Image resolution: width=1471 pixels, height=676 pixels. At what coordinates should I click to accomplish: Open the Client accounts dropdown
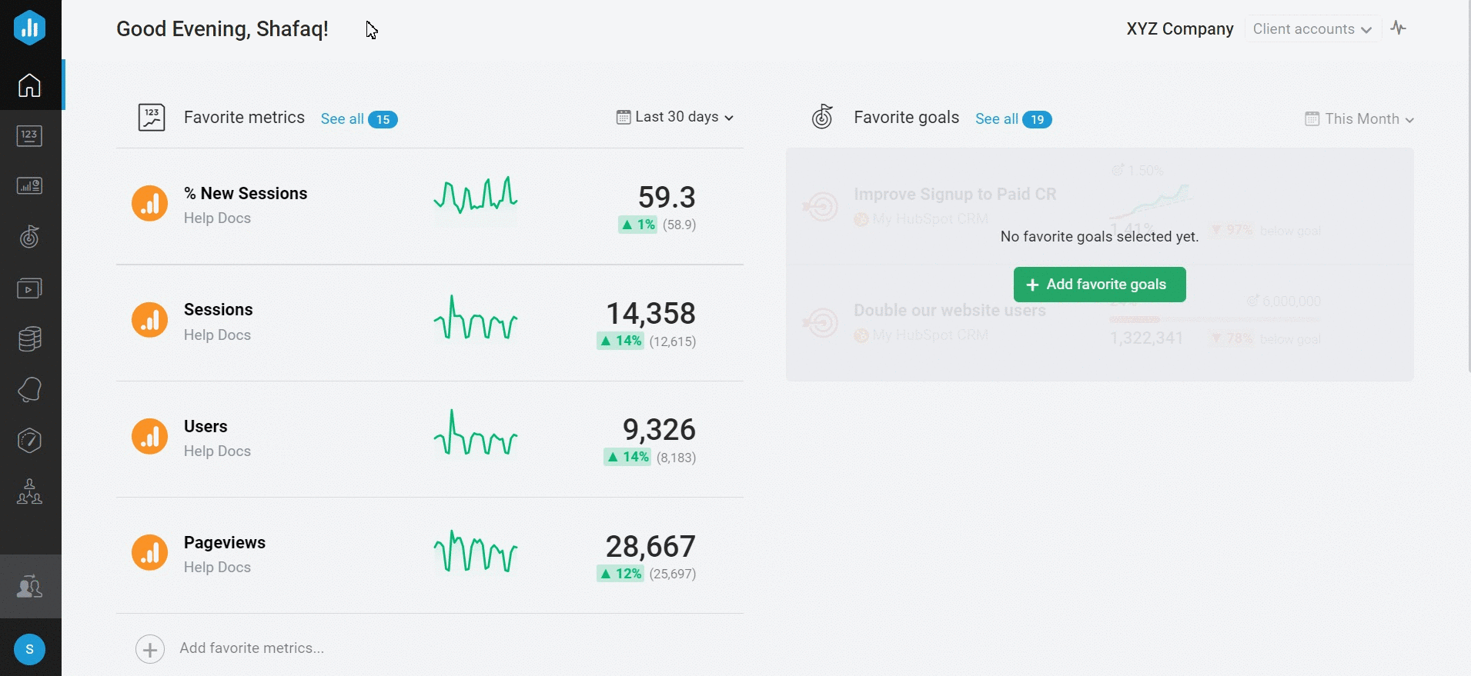(x=1312, y=29)
